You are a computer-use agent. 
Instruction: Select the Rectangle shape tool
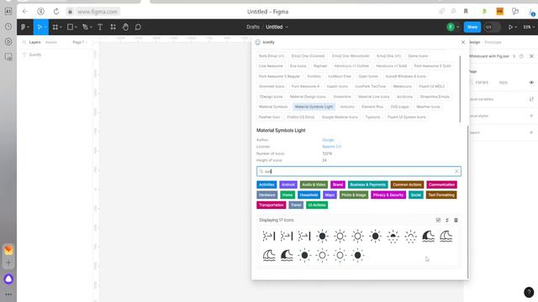click(x=70, y=27)
